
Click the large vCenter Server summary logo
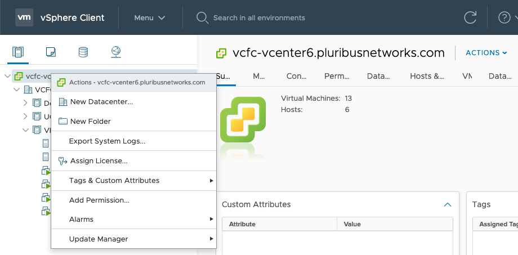coord(243,119)
